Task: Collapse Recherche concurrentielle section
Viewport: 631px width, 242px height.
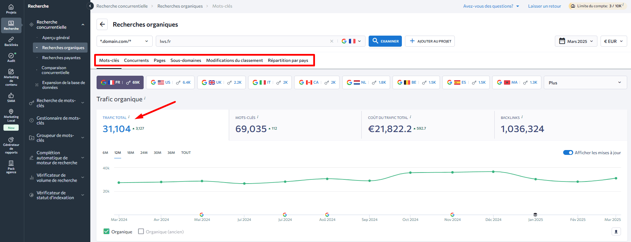Action: tap(83, 25)
